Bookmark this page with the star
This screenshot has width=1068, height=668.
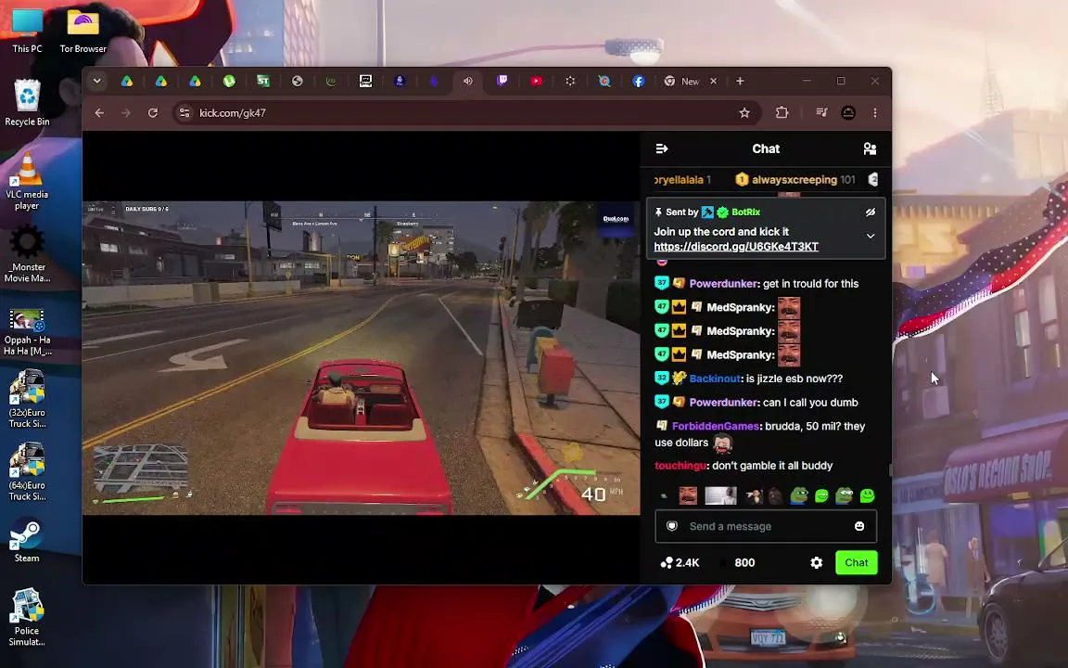[x=744, y=113]
